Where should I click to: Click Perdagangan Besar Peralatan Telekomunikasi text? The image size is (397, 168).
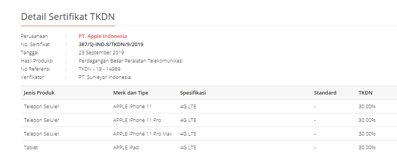pyautogui.click(x=131, y=61)
